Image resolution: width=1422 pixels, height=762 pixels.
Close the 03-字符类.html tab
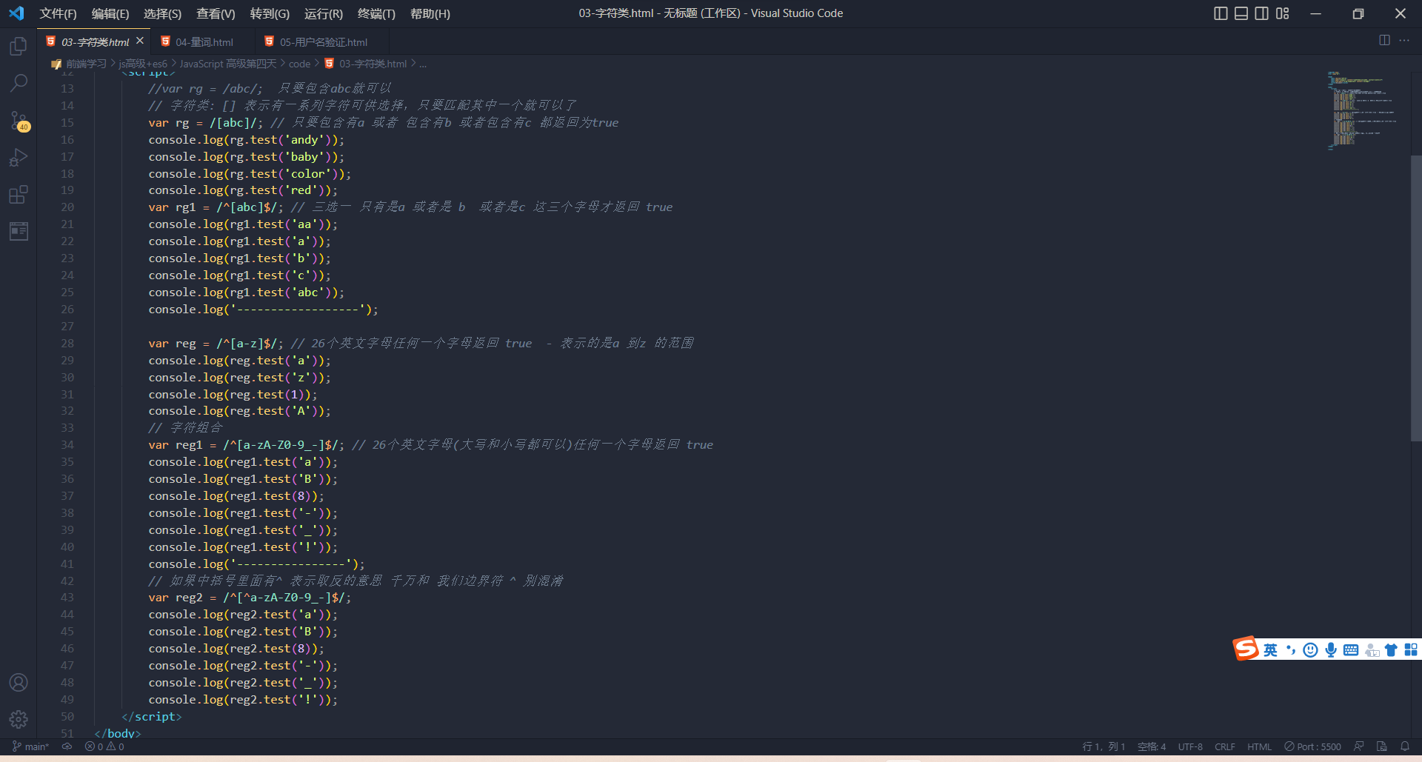(x=140, y=41)
